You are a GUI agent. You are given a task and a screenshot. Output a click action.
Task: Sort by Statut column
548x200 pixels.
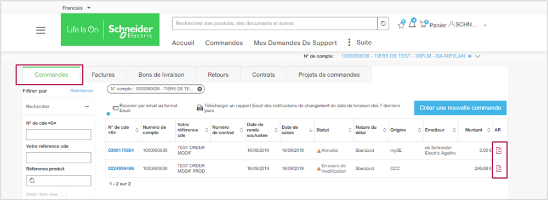(x=350, y=130)
